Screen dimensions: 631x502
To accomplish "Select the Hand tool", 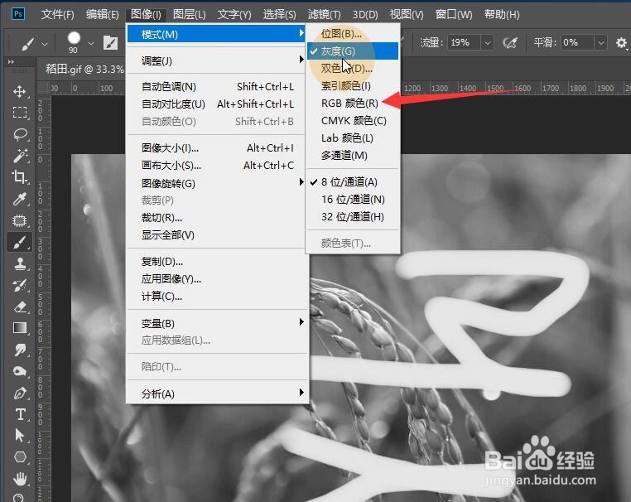I will pos(19,479).
